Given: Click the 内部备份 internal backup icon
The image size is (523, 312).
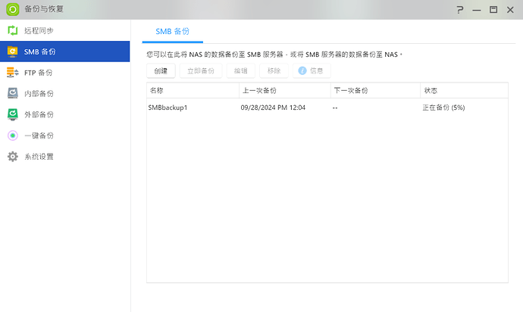Looking at the screenshot, I should point(12,94).
